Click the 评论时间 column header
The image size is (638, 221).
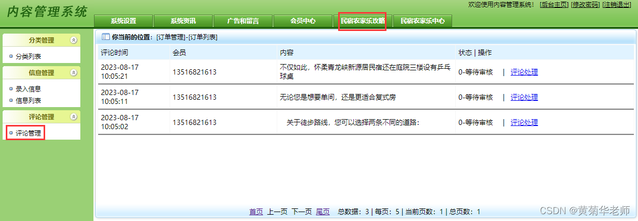pos(114,52)
